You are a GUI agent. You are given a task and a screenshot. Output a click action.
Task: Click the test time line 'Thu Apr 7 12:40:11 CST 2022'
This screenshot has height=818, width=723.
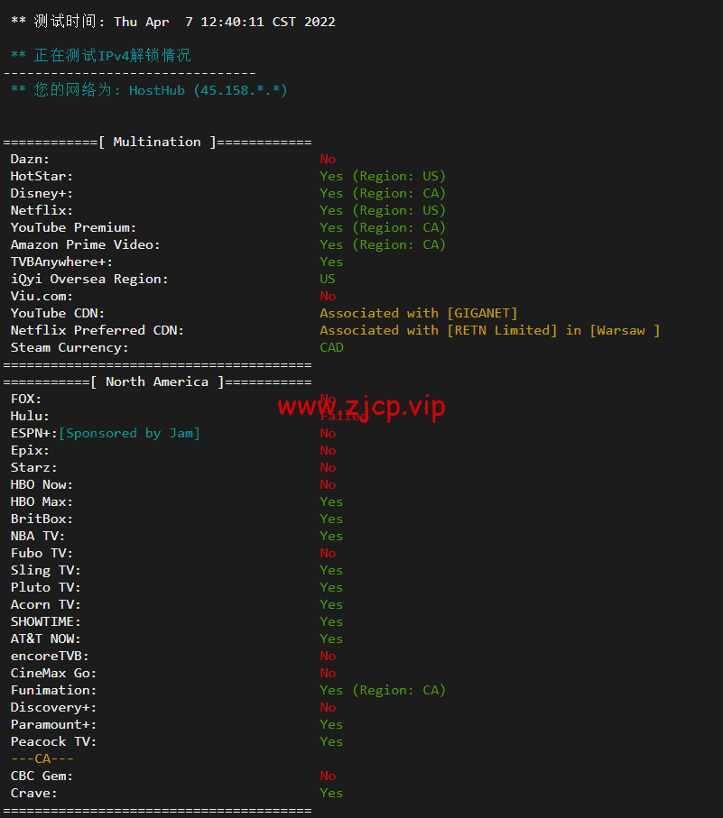click(225, 22)
